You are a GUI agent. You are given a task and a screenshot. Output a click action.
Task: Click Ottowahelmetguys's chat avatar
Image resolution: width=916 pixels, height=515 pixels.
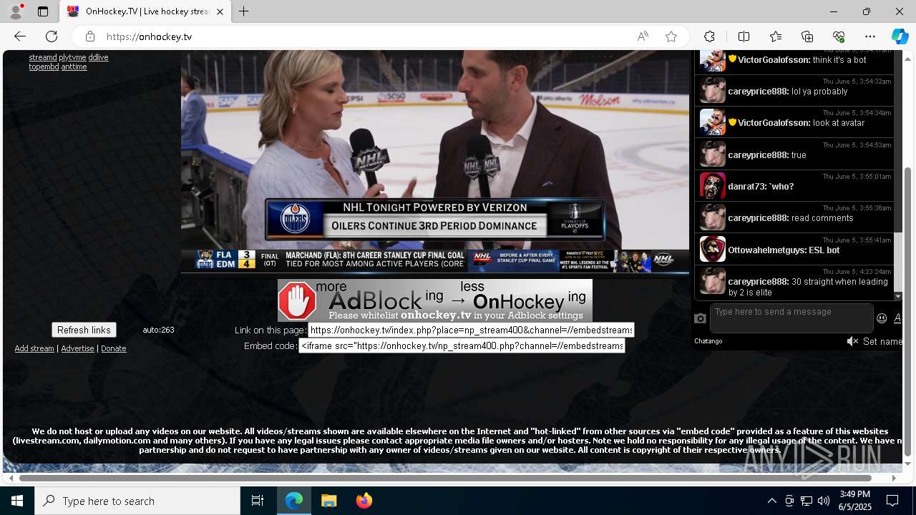click(x=713, y=249)
